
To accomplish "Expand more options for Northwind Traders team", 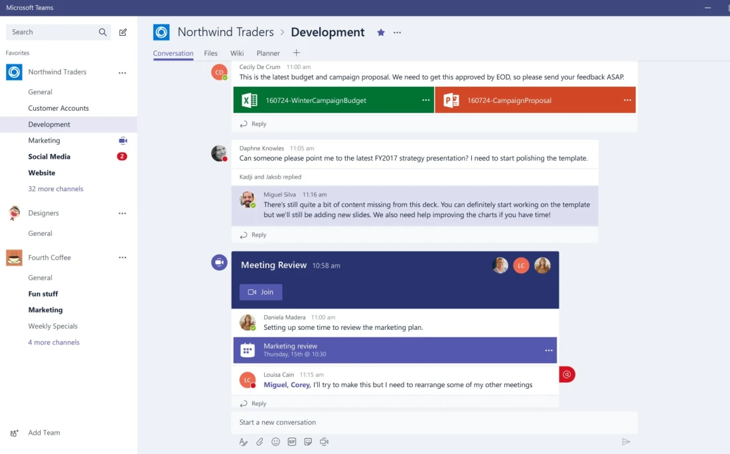I will click(122, 72).
